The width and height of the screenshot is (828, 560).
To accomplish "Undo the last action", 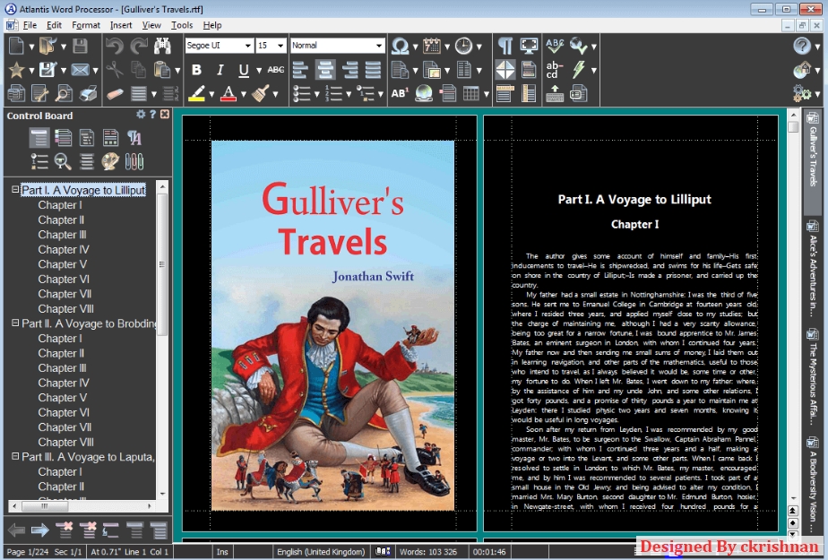I will (114, 46).
